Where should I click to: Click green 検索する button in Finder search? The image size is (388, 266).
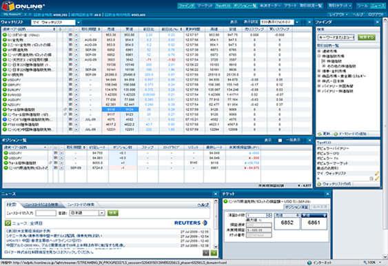point(367,37)
